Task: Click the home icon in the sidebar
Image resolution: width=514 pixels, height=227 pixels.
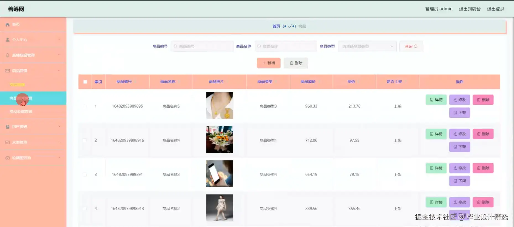Action: tap(7, 25)
